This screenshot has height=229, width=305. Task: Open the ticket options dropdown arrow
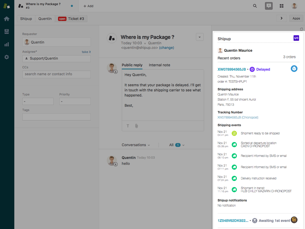[200, 37]
